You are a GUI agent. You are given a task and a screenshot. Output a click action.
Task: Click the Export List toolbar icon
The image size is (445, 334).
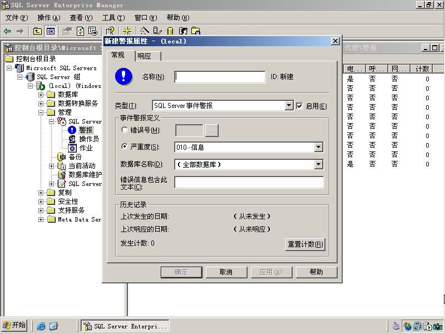93,31
